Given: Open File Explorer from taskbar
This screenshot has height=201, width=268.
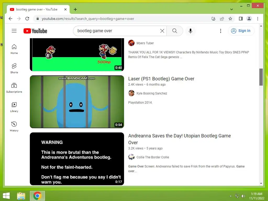Looking at the screenshot, I should point(21,196).
